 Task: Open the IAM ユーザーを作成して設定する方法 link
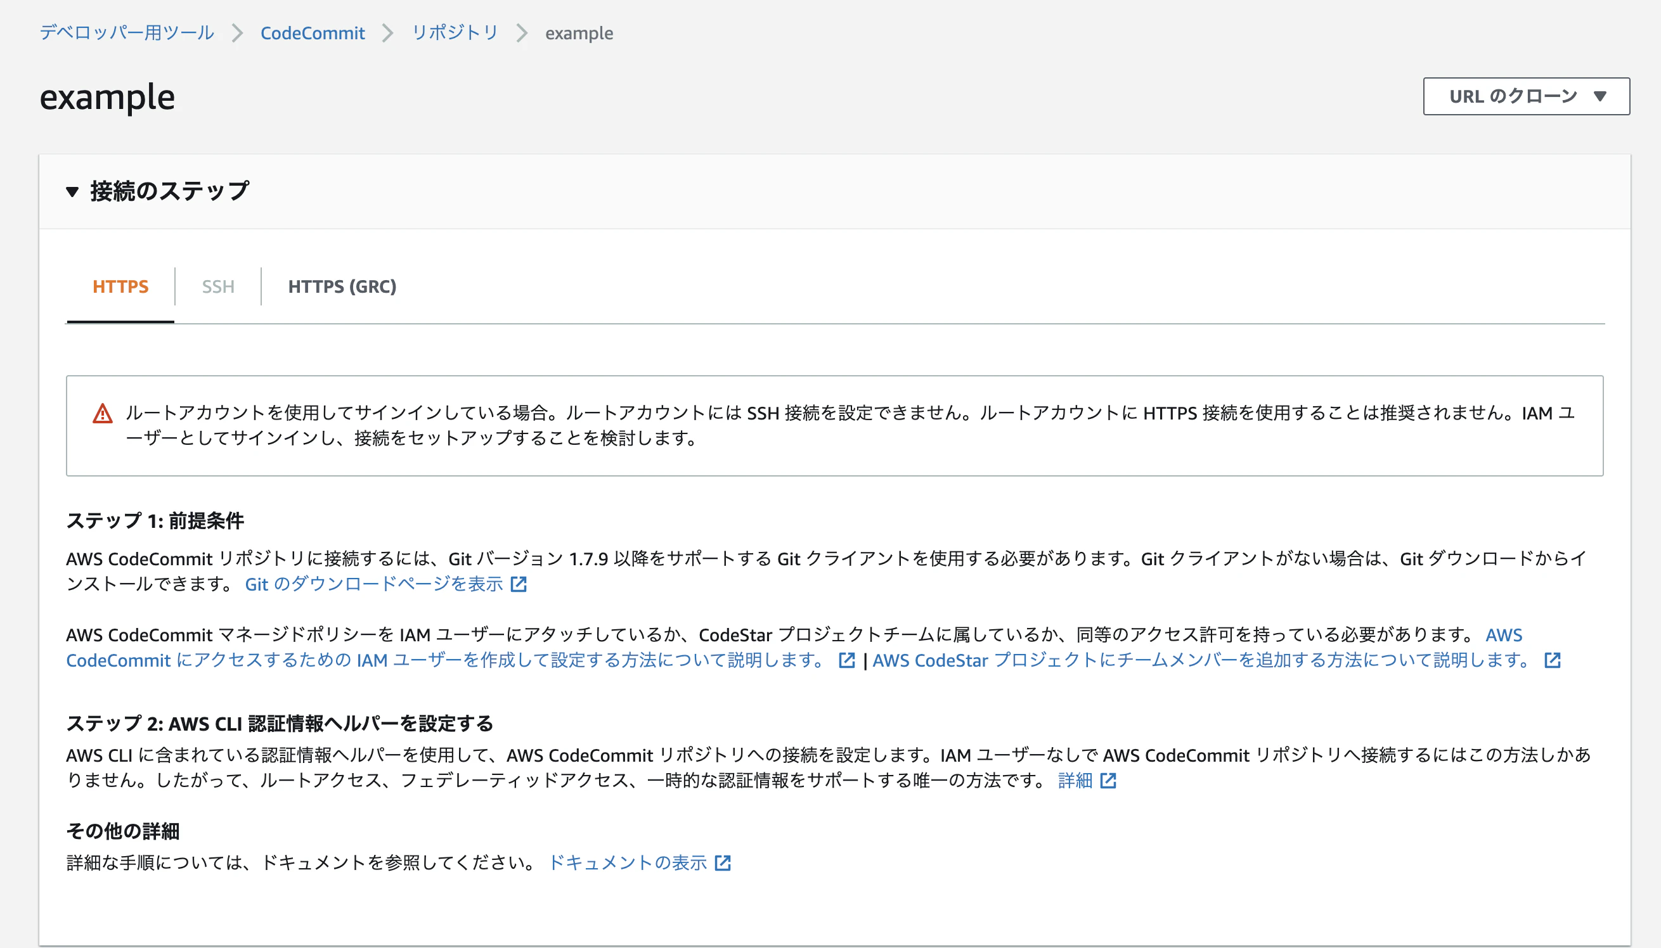(446, 660)
